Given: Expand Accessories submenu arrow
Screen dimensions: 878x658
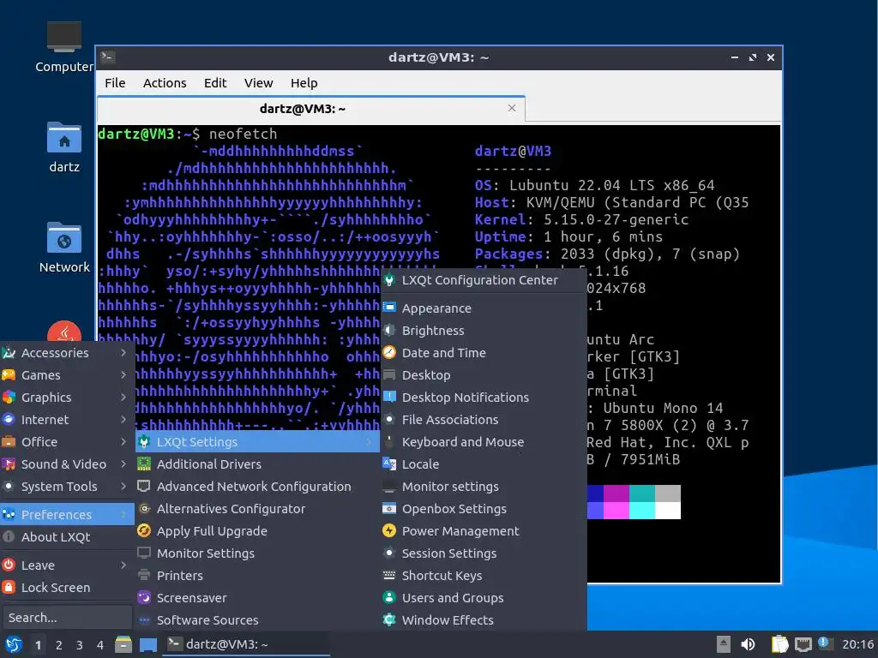Looking at the screenshot, I should coord(123,352).
